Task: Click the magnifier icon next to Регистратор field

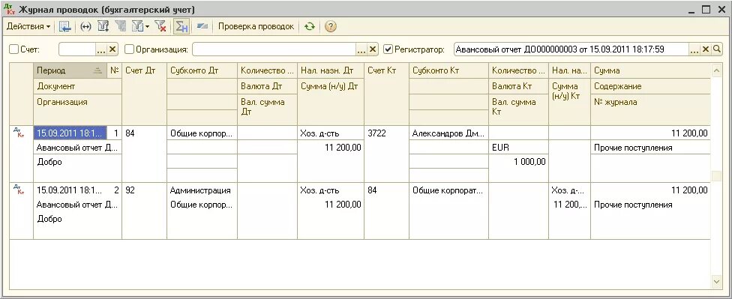Action: click(717, 49)
